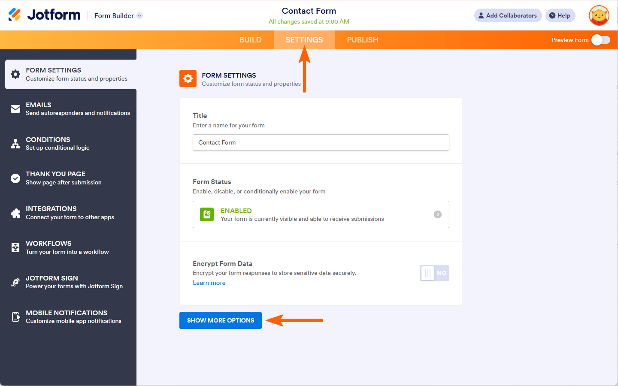
Task: Click the Thank You Page checkmark icon
Action: (x=15, y=178)
